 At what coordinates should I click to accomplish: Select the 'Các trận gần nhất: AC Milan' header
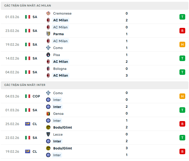tap(28, 6)
